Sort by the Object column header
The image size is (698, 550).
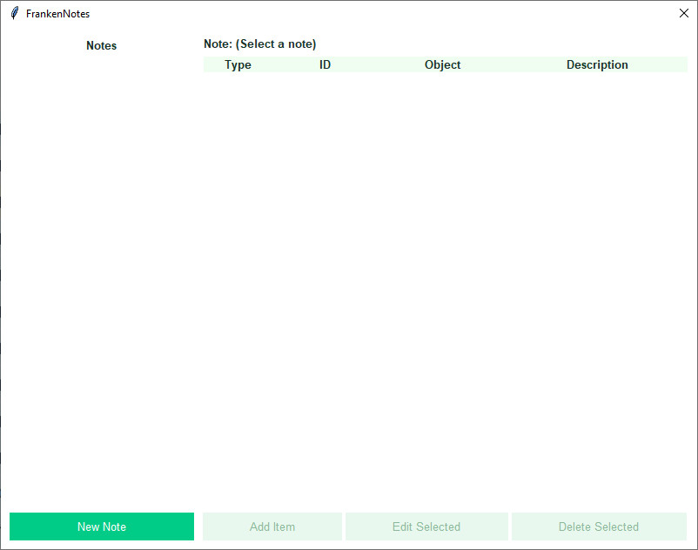(x=442, y=64)
